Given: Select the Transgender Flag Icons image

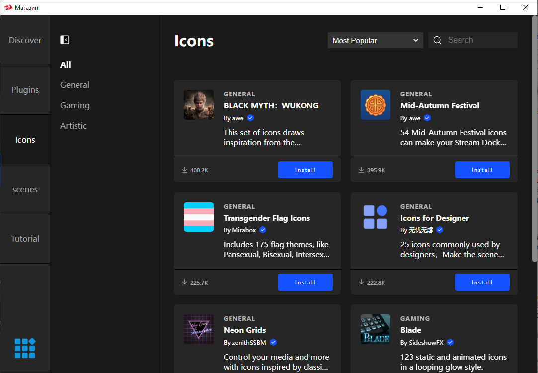Looking at the screenshot, I should point(199,217).
